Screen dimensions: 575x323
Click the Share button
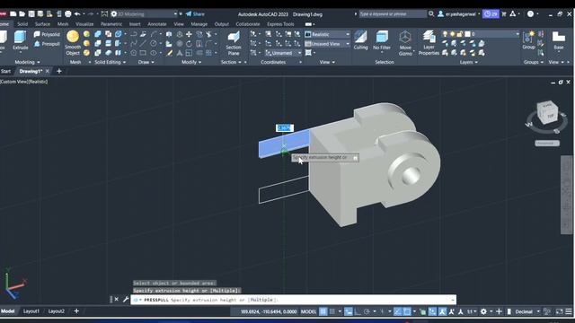(x=195, y=14)
